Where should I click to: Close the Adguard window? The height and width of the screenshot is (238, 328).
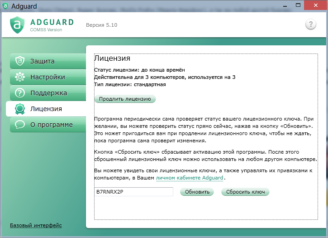pos(315,5)
